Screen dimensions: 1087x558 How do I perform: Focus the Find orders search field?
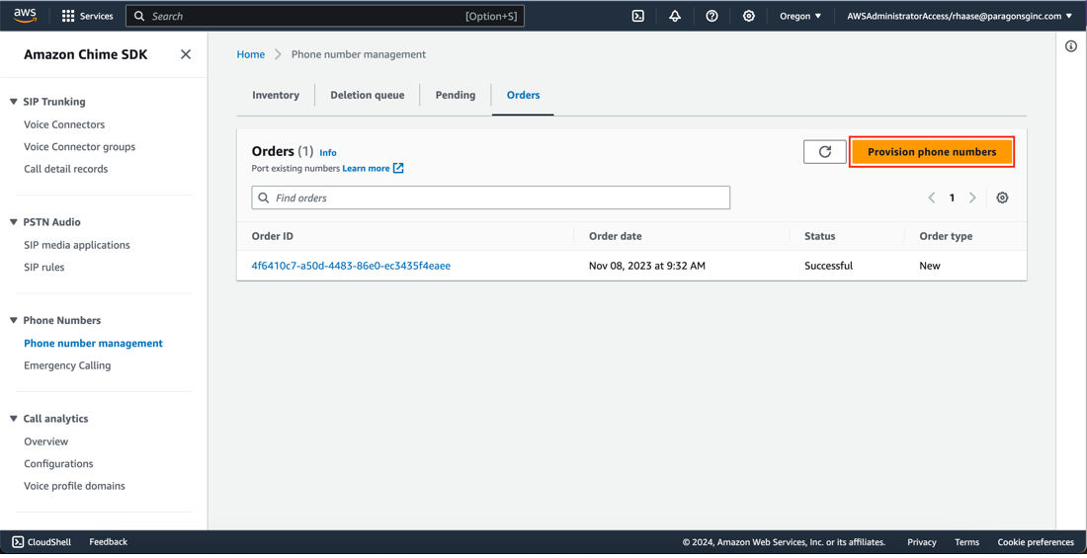click(x=491, y=198)
